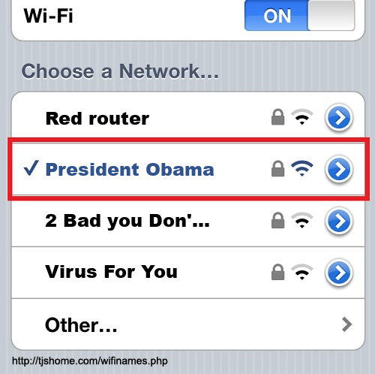Open details arrow for Virus For You
375x374 pixels.
(x=339, y=273)
